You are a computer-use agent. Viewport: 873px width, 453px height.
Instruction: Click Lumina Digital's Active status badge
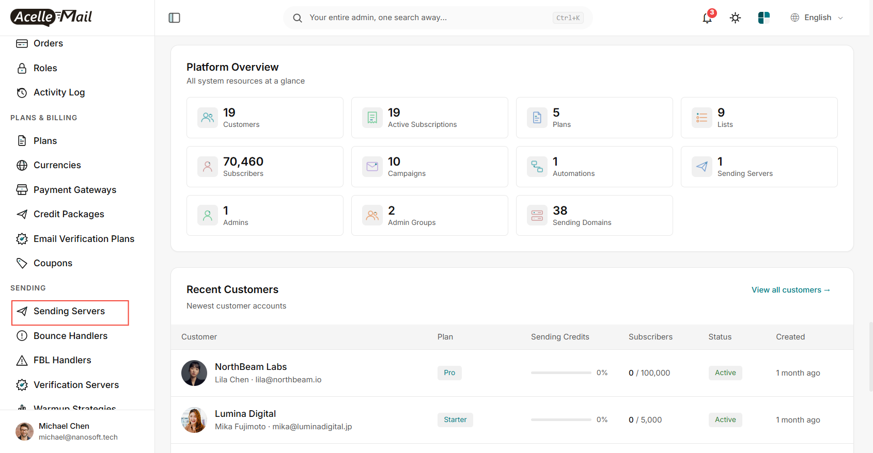725,420
